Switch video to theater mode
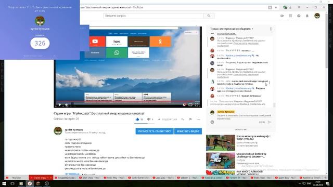Image resolution: width=333 pixels, height=187 pixels. 190,105
